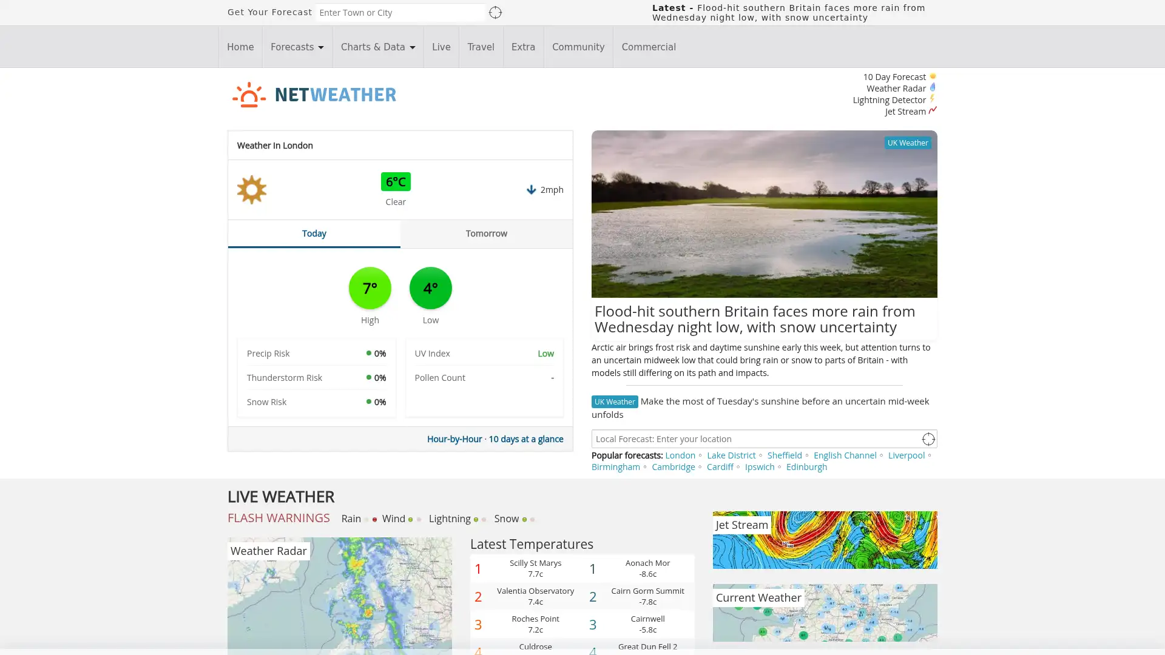Open the Weather Radar raindrop icon
The width and height of the screenshot is (1165, 655).
point(933,88)
